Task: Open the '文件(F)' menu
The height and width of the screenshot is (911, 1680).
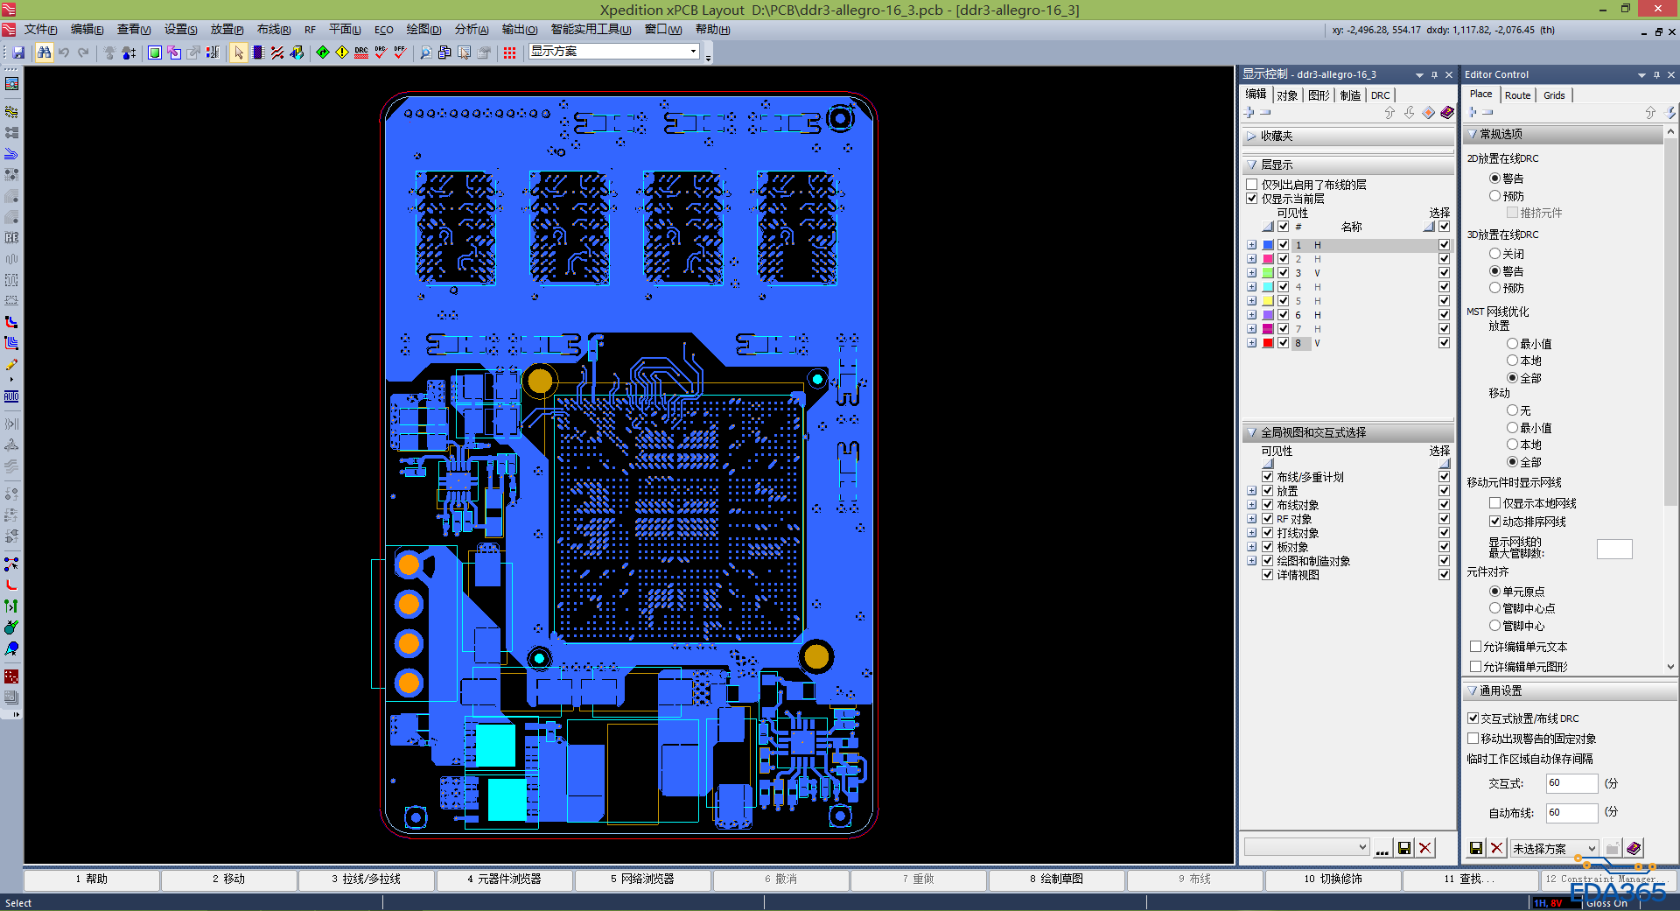Action: [x=40, y=30]
